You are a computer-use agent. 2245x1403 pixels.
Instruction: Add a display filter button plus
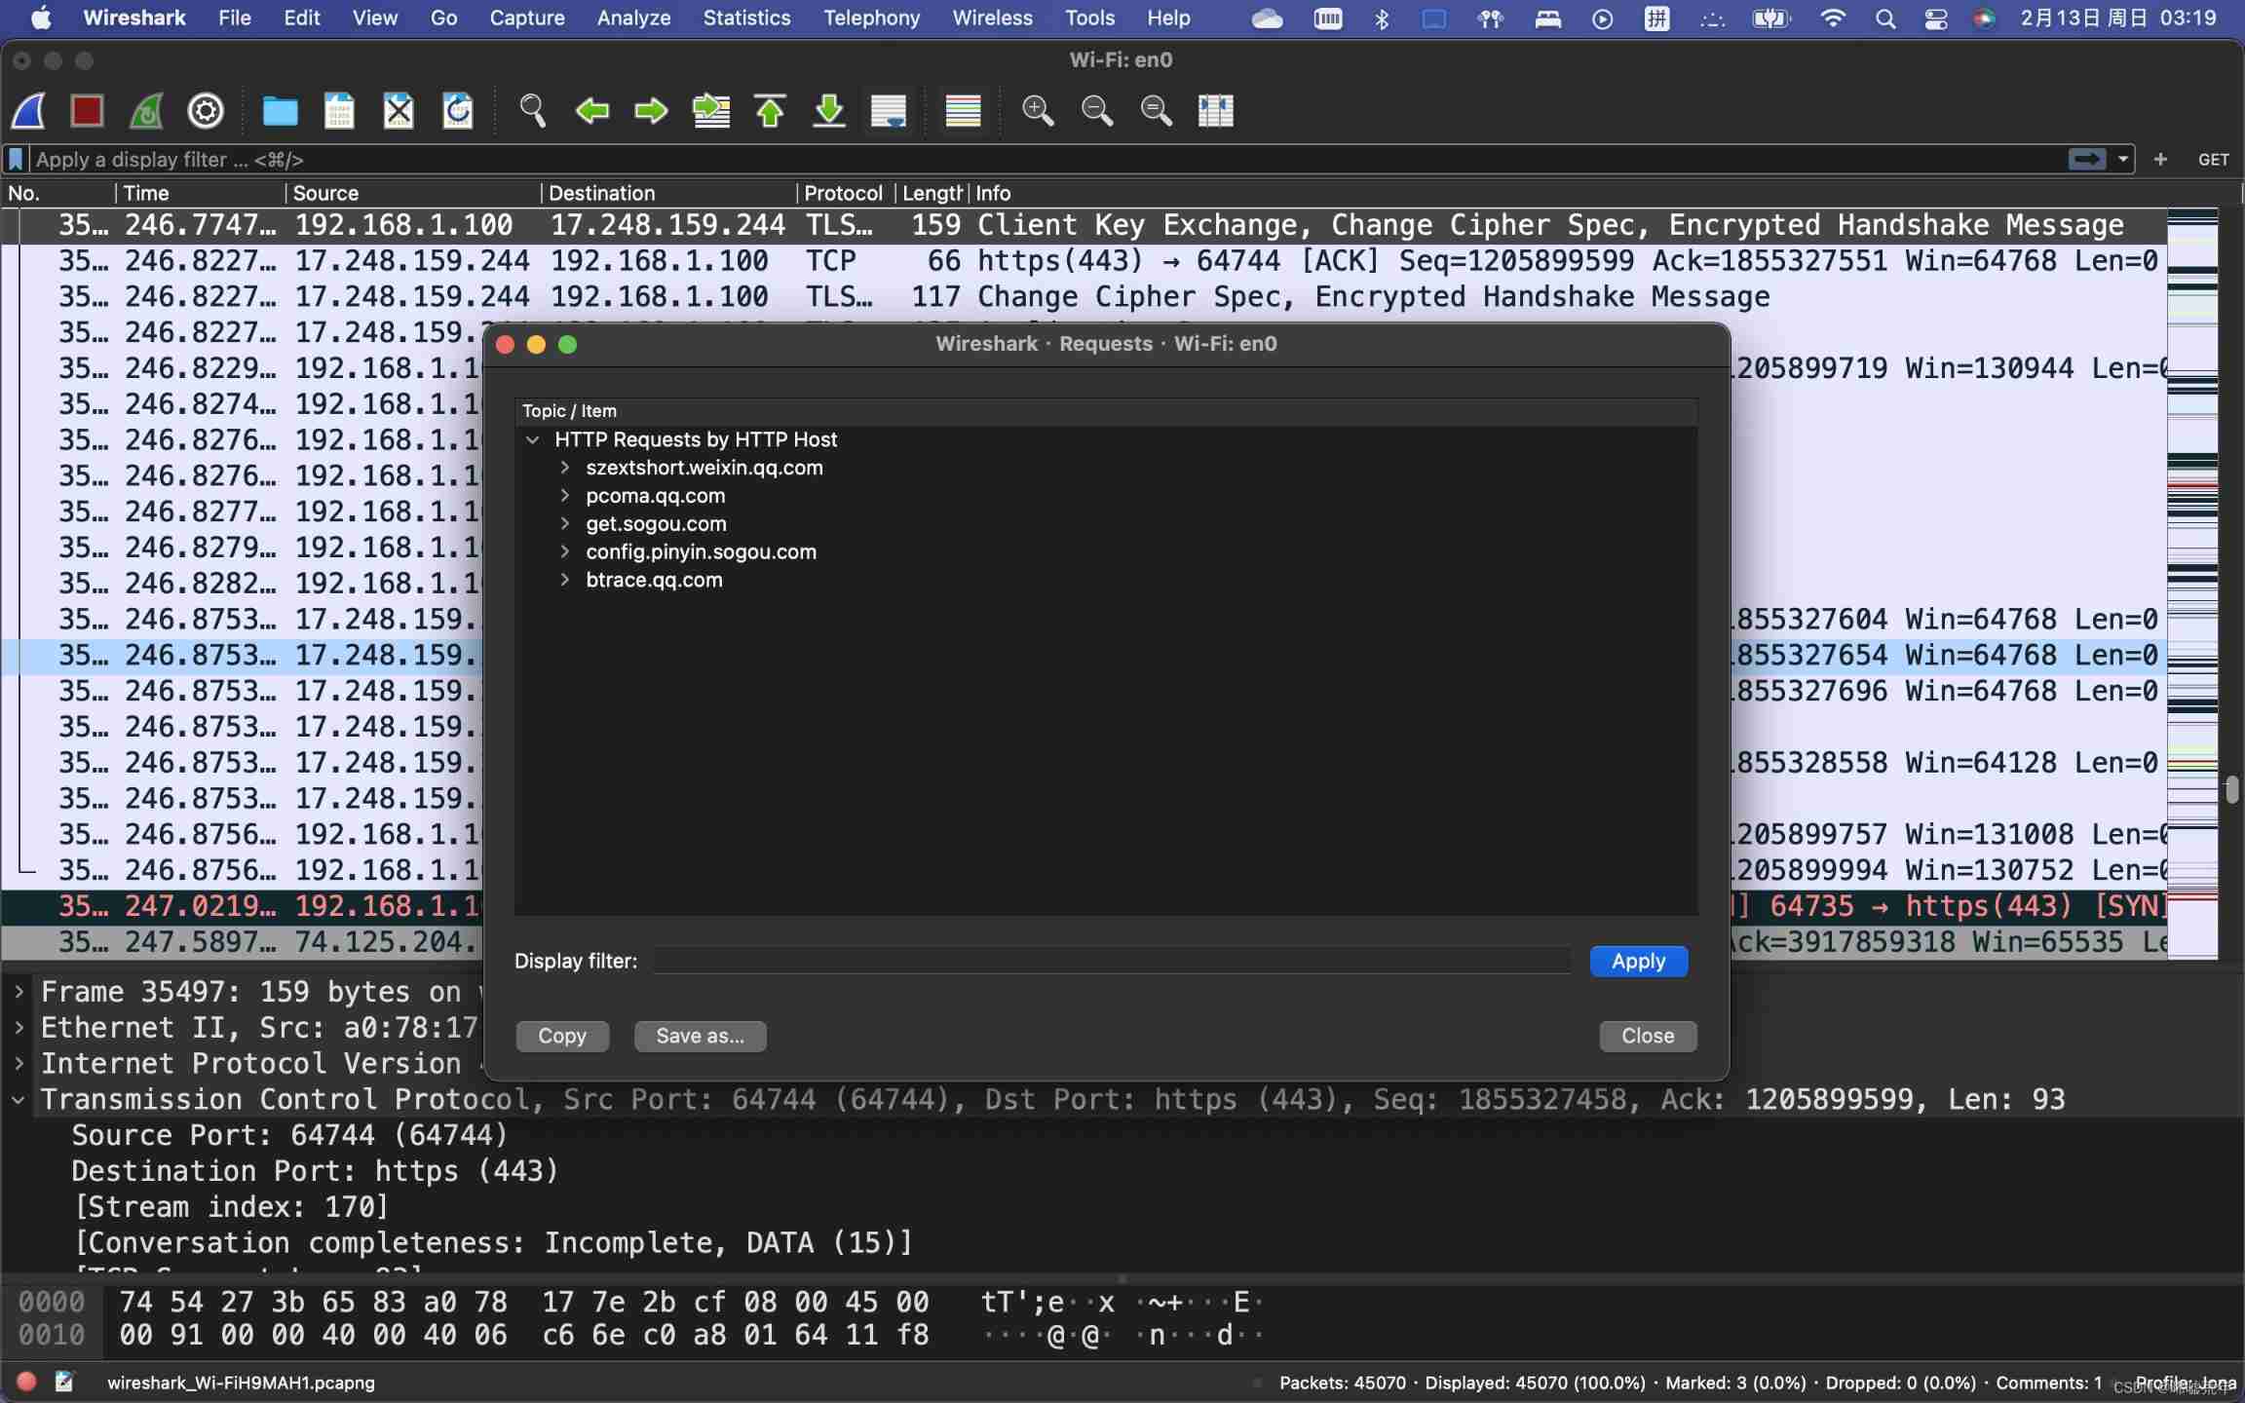tap(2160, 159)
